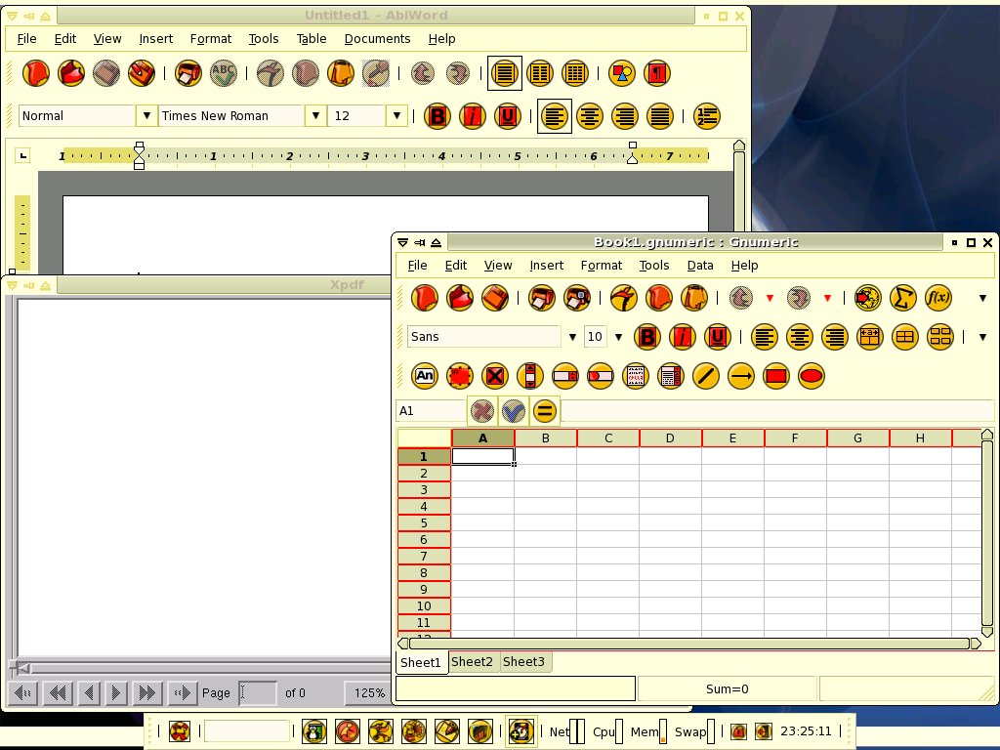Click the line drawing icon in Gnumeric

point(705,376)
